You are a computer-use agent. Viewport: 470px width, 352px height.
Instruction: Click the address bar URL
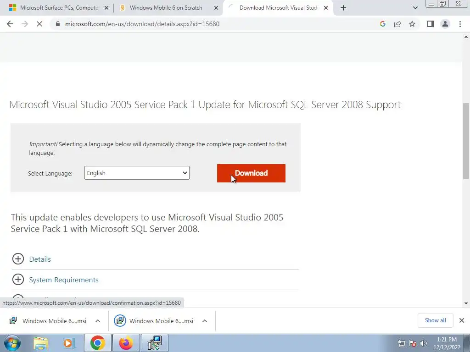(142, 24)
